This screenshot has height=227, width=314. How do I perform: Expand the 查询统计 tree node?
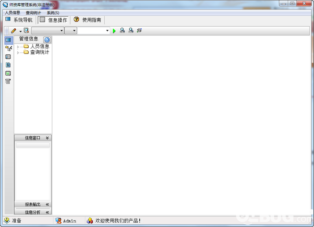pos(18,53)
